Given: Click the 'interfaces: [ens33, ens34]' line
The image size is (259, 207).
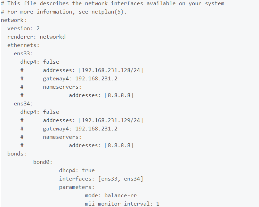Looking at the screenshot, I should (x=101, y=179).
